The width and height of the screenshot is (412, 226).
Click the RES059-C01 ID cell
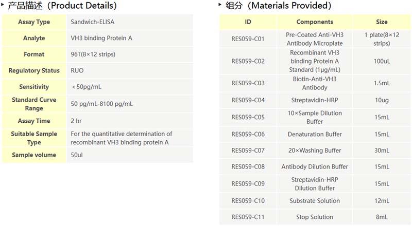tap(248, 39)
